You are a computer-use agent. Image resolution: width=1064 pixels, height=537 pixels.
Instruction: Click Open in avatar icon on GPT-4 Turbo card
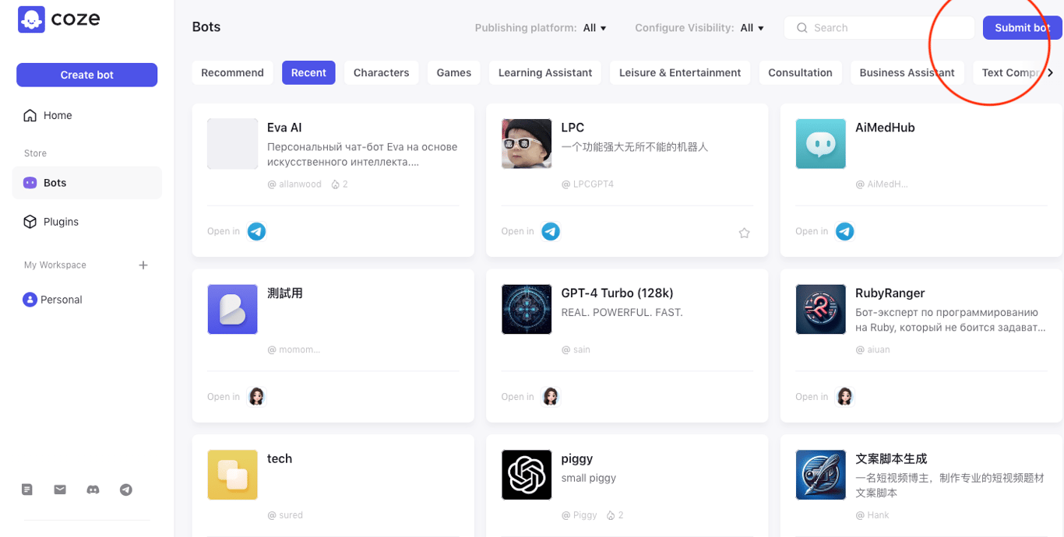click(551, 397)
